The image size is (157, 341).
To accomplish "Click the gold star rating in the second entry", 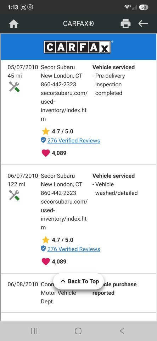I will [x=45, y=240].
